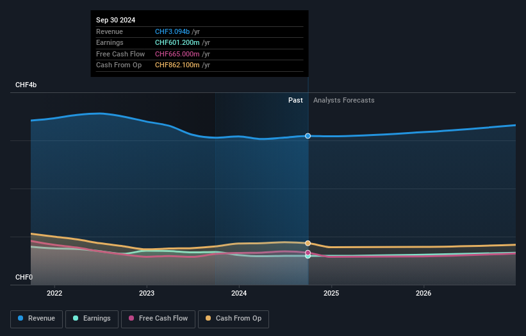
Task: Click the Cash From Op label in tooltip
Action: pyautogui.click(x=119, y=65)
